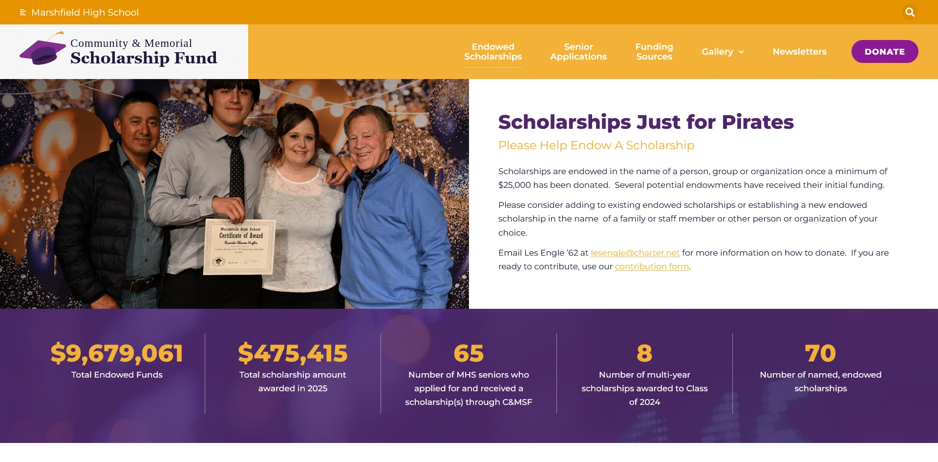Click the $9,679,061 Total Endowed Funds figure
Screen dimensions: 938x462
(117, 353)
